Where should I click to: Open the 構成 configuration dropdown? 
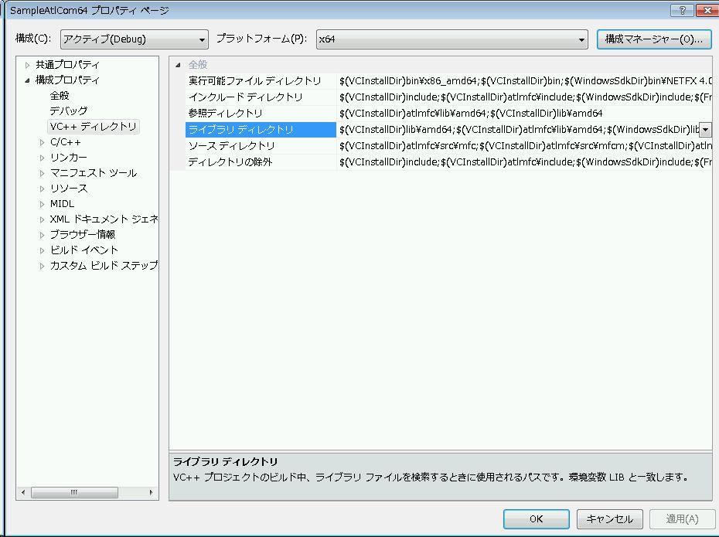click(134, 39)
